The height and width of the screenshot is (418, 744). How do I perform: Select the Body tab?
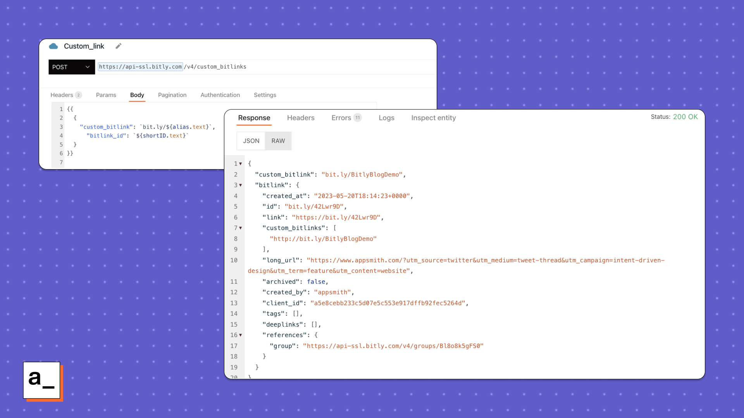(x=137, y=95)
